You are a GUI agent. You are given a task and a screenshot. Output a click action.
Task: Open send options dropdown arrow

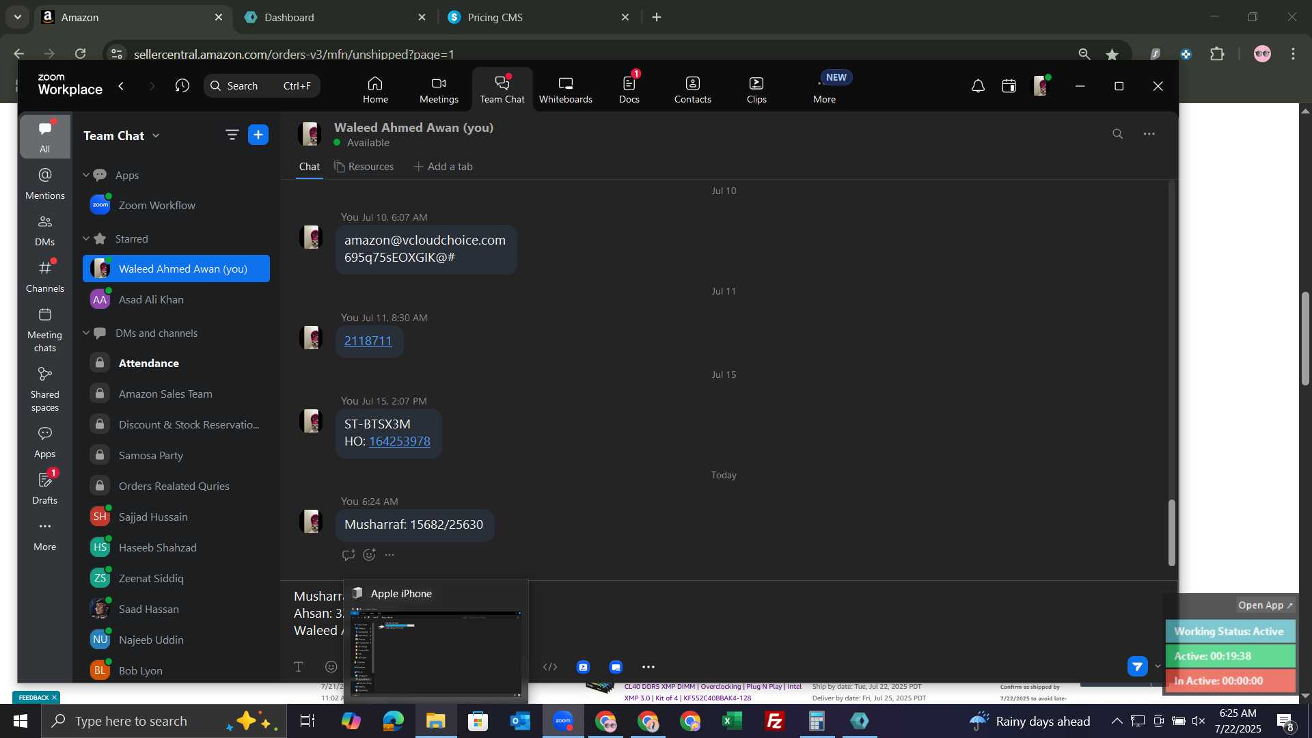click(x=1158, y=666)
